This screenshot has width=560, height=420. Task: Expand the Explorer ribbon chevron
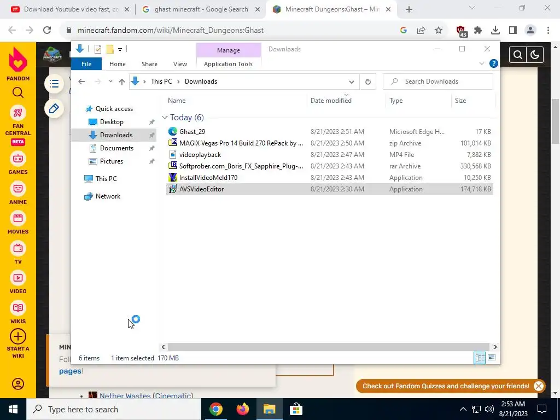tap(481, 63)
